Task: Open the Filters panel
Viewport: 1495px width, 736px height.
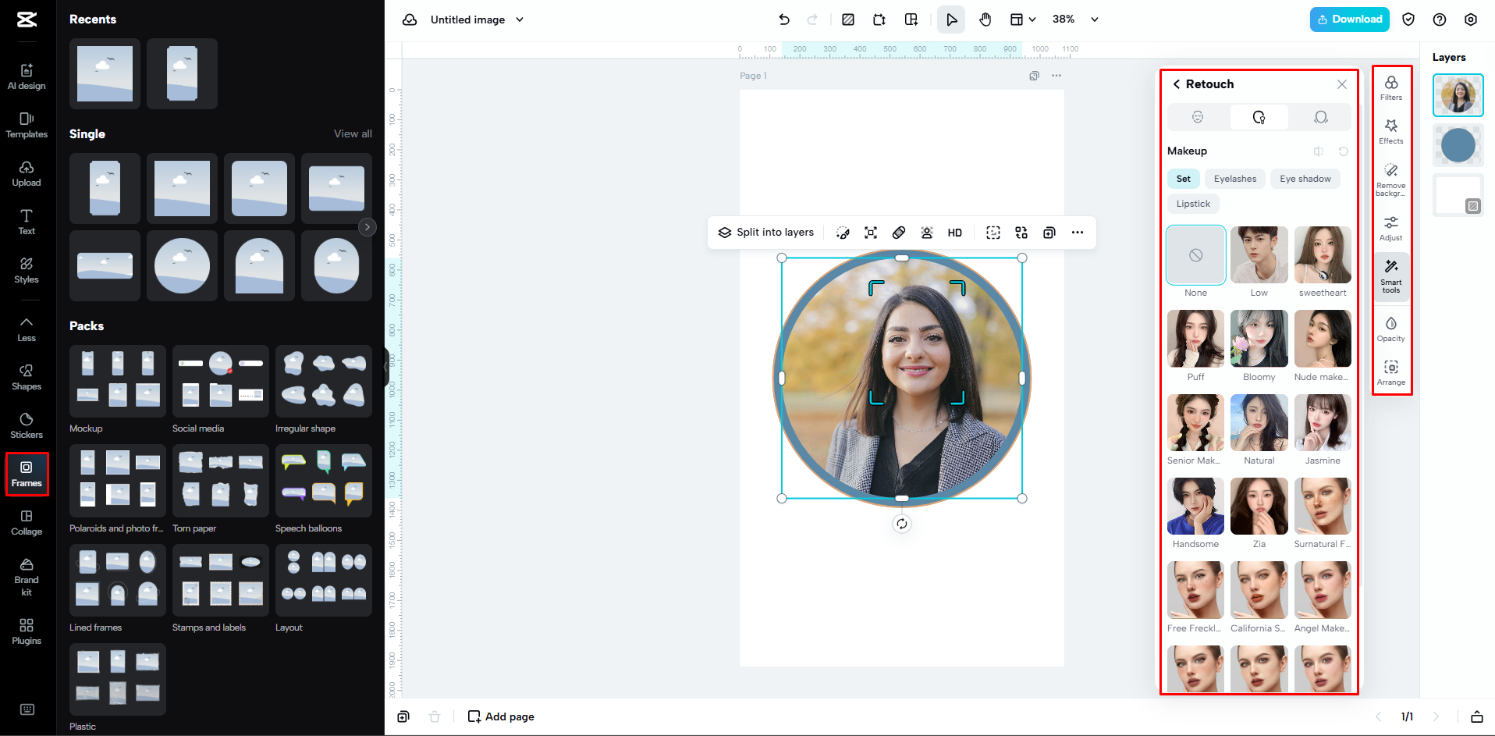Action: [1390, 87]
